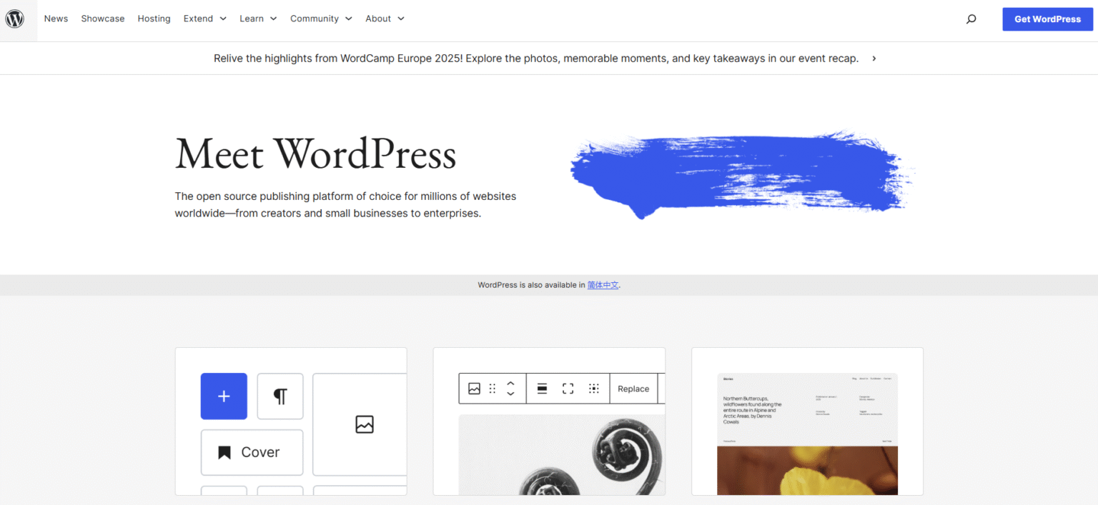Click the Meet WordPress heading

click(x=315, y=154)
